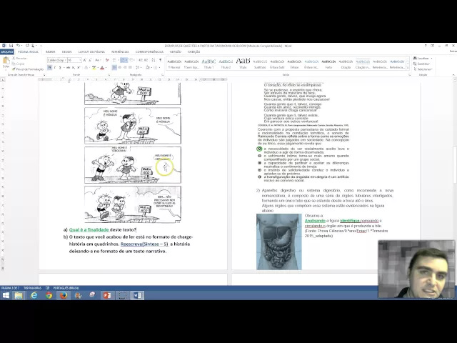The height and width of the screenshot is (343, 457).
Task: Redo the last action
Action: [27, 46]
